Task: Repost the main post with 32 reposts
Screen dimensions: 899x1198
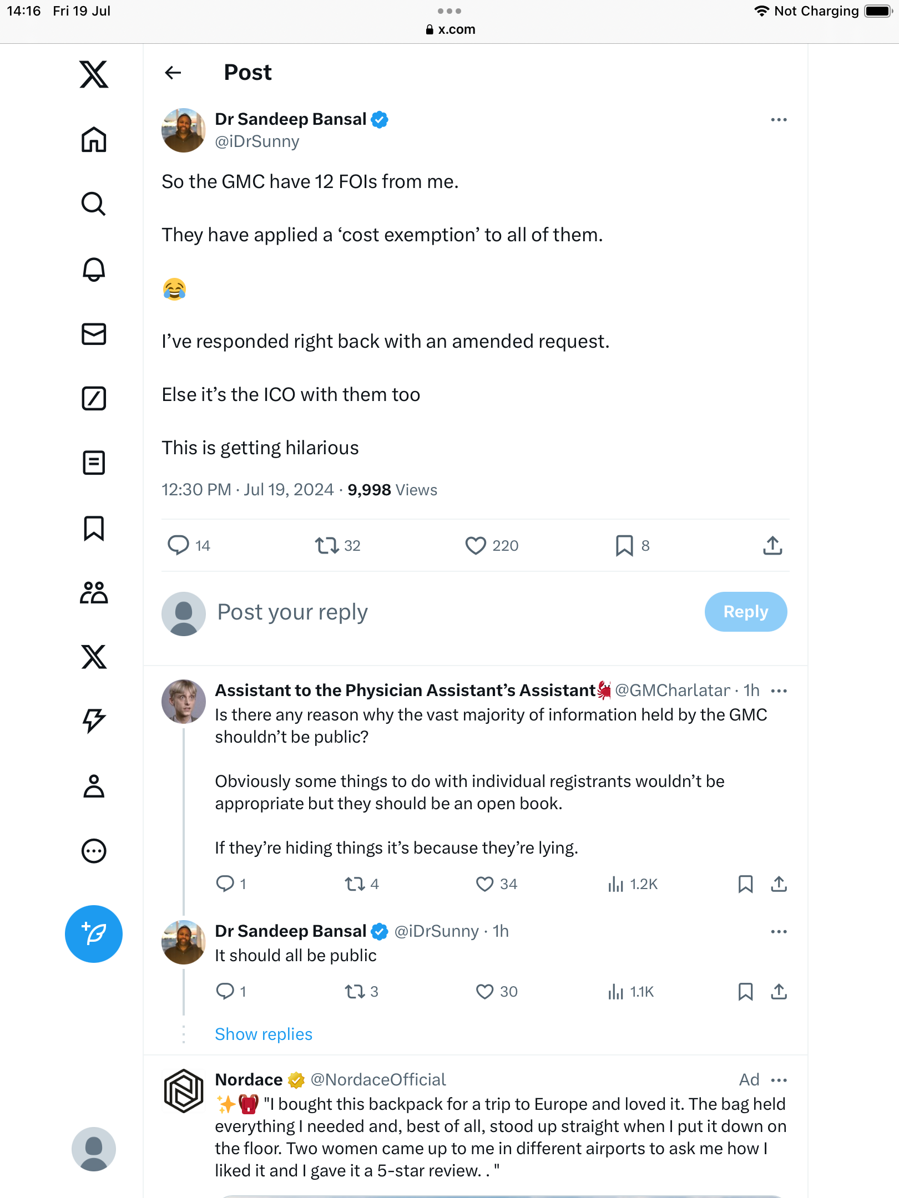Action: click(327, 546)
